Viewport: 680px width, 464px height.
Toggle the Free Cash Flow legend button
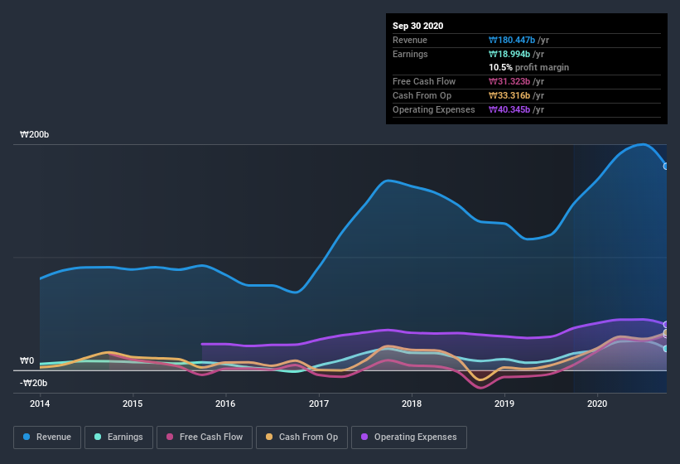pos(205,437)
